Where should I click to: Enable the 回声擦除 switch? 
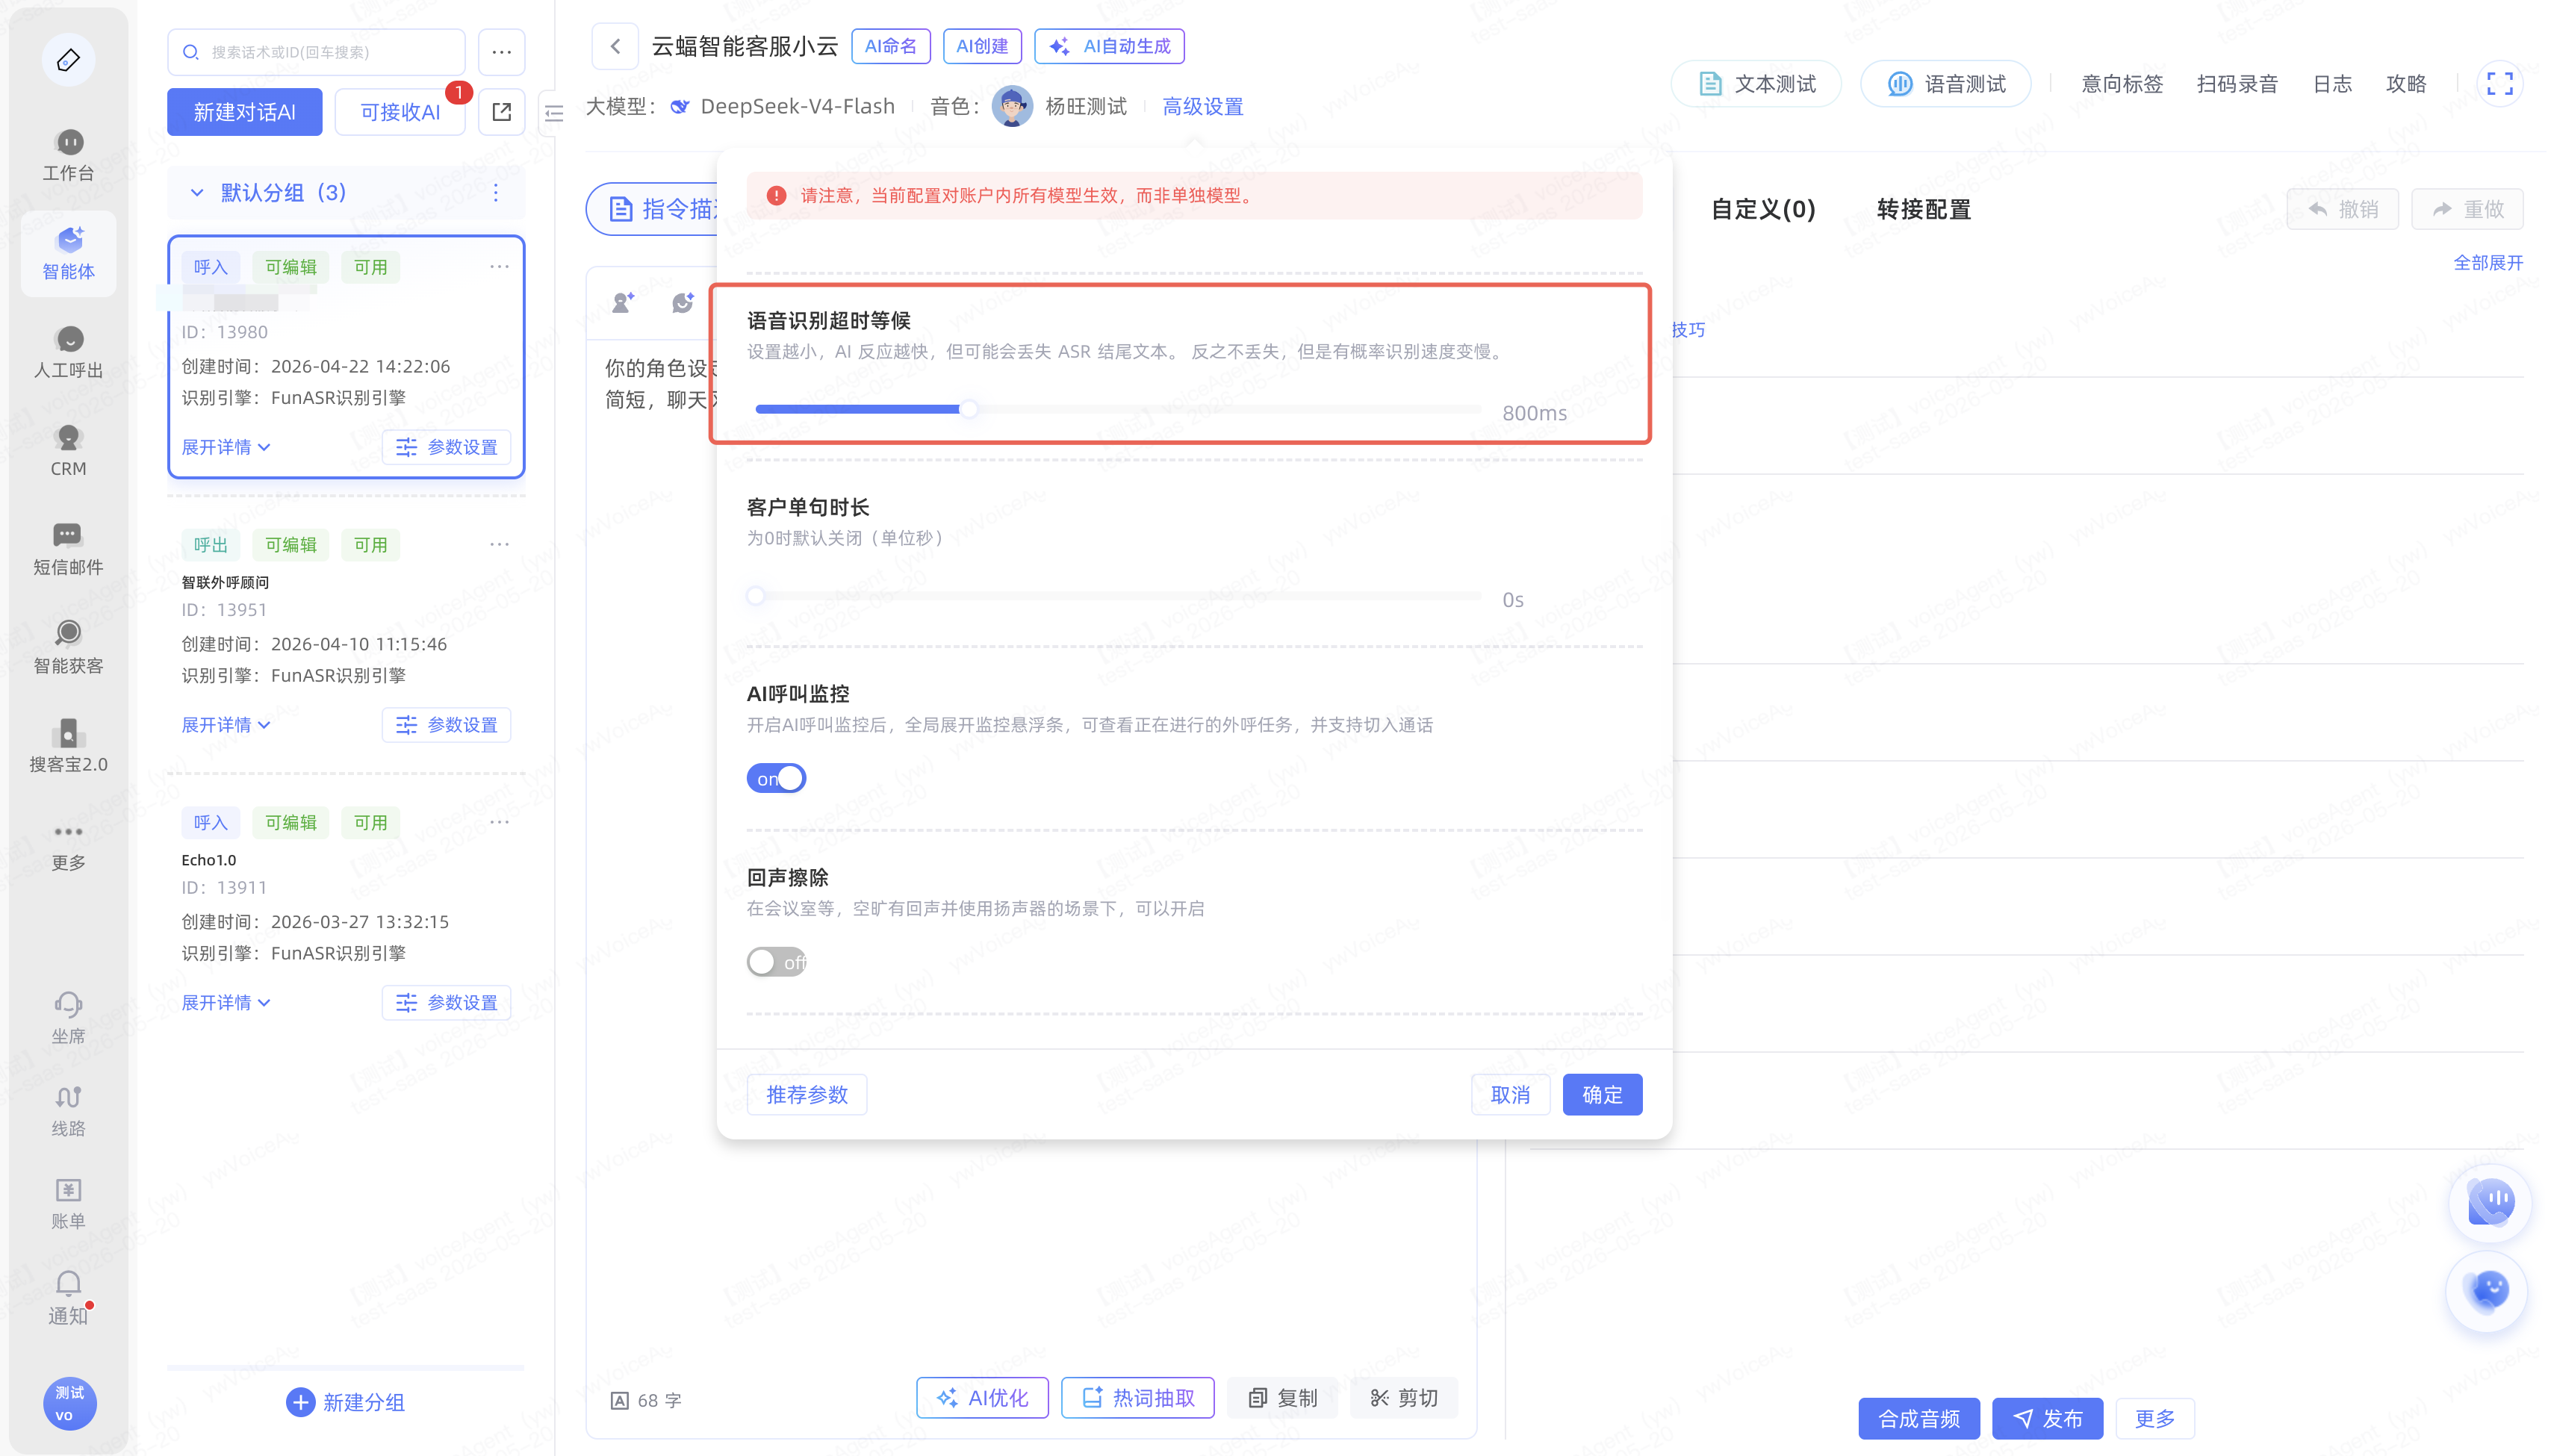pos(776,962)
